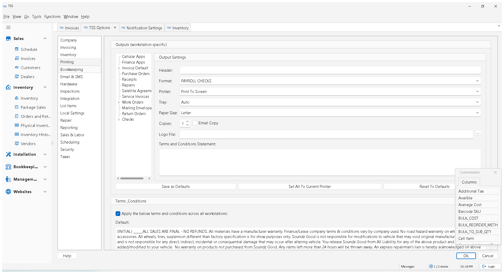Switch to the Notification Settings tab
504x272 pixels.
point(142,28)
